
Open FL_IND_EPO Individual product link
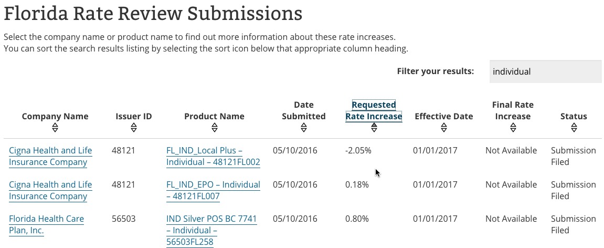click(x=213, y=190)
